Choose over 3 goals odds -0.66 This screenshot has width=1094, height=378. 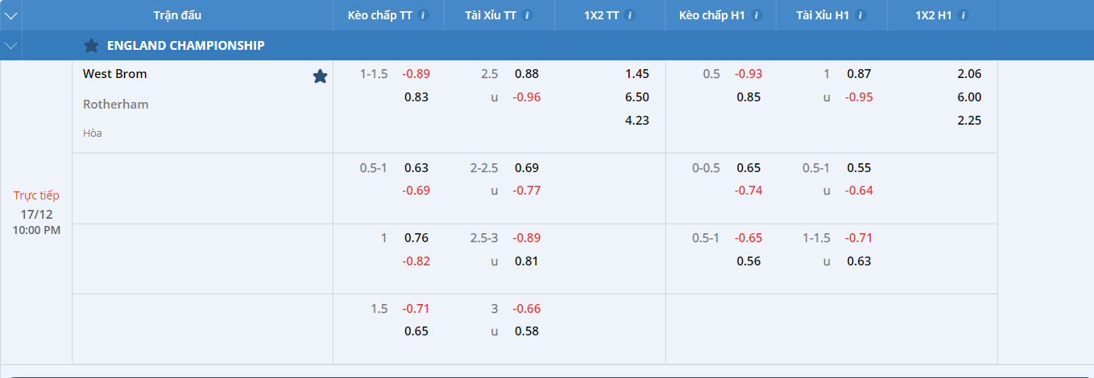click(x=527, y=309)
